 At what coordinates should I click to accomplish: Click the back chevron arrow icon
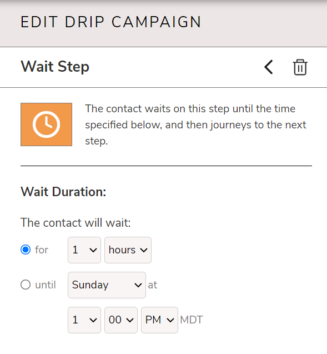click(269, 67)
